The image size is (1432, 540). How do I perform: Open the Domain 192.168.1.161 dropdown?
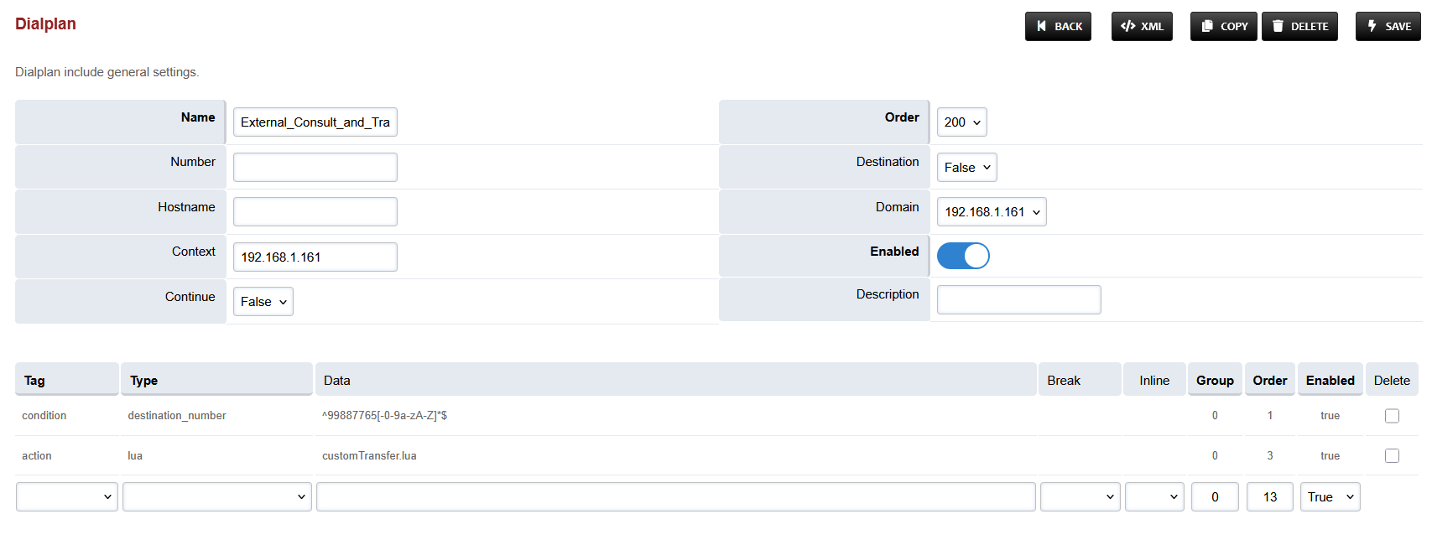pos(992,212)
